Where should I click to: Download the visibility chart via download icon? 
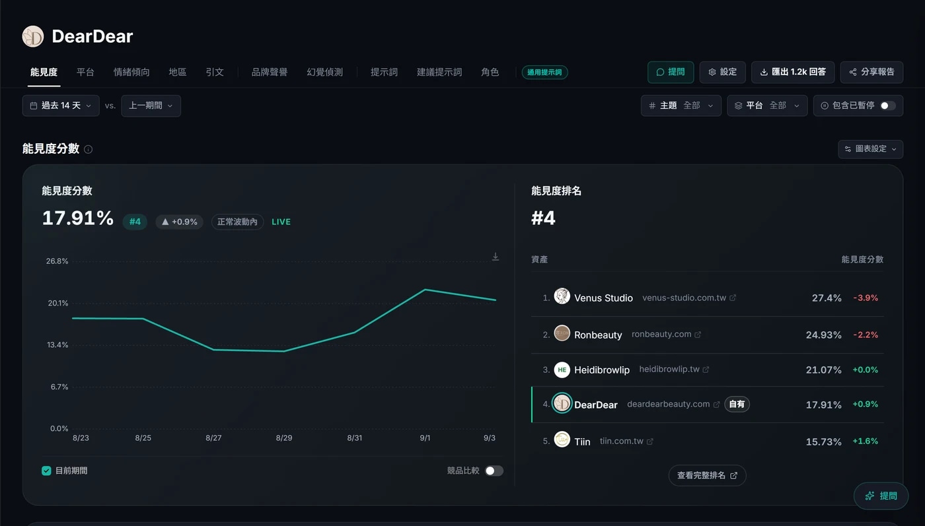point(495,257)
